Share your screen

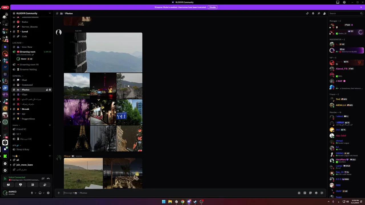tap(21, 185)
